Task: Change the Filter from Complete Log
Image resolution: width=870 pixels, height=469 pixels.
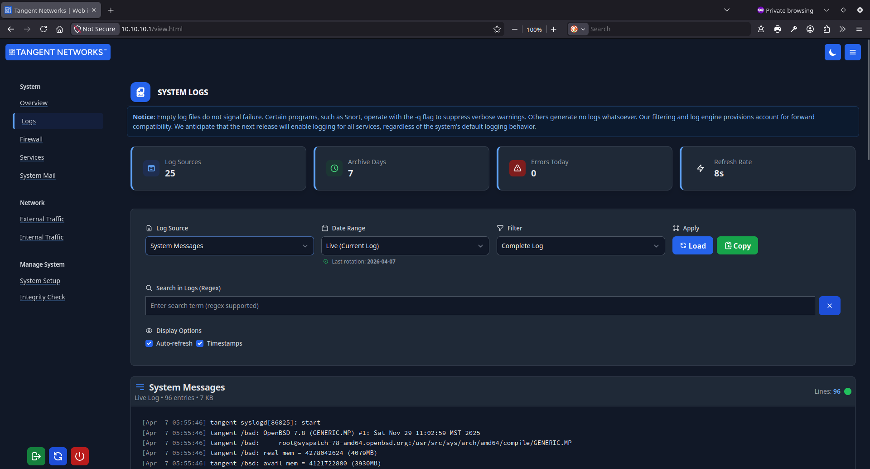Action: coord(580,245)
